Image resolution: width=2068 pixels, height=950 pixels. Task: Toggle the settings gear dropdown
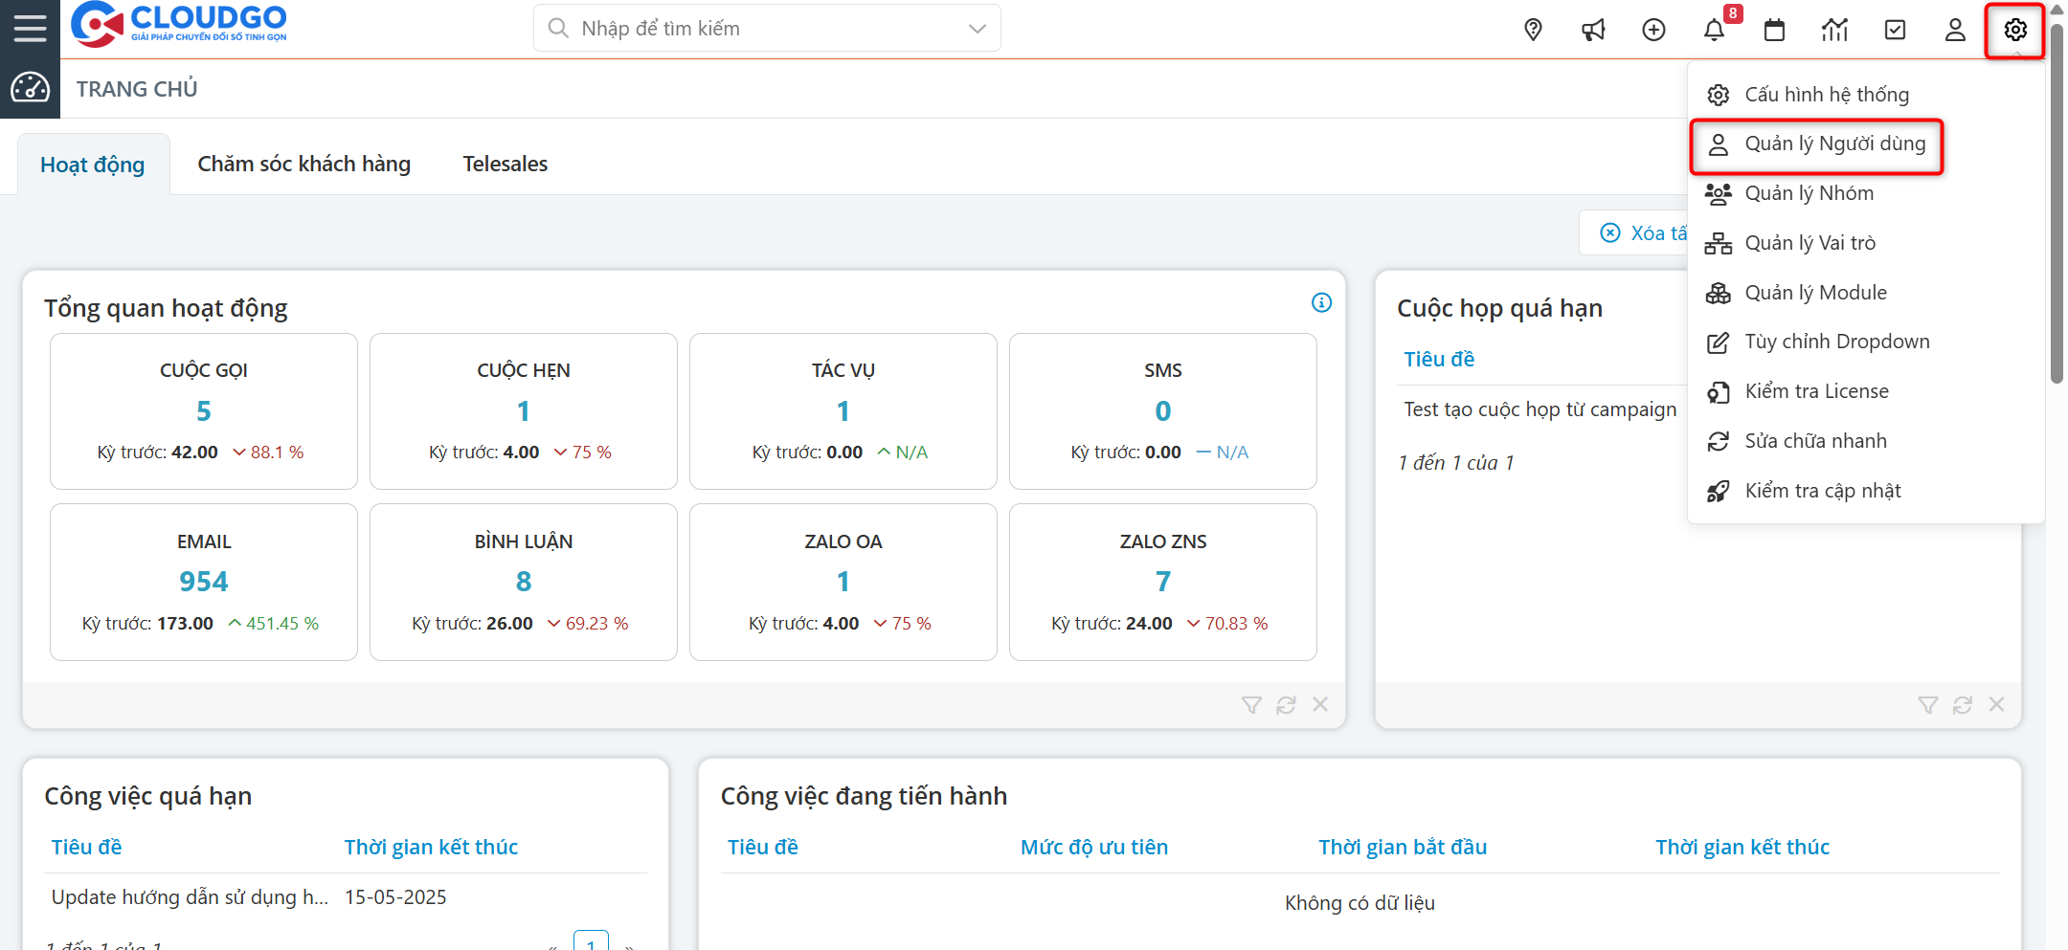2015,30
